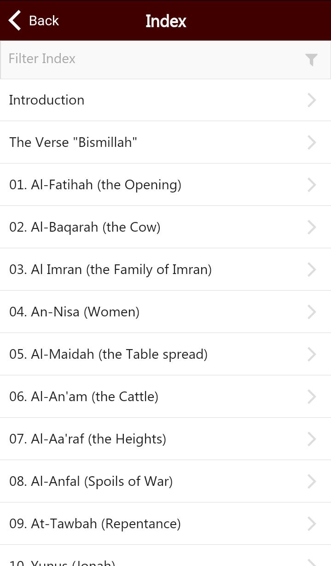Image resolution: width=331 pixels, height=566 pixels.
Task: Select 06. Al-An'am (the Cattle)
Action: click(84, 397)
